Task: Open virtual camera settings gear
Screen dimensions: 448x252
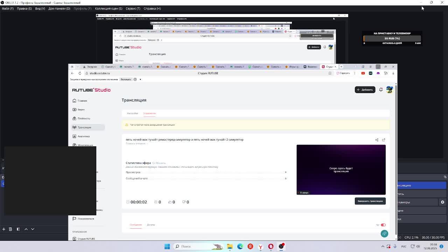Action: tap(442, 202)
